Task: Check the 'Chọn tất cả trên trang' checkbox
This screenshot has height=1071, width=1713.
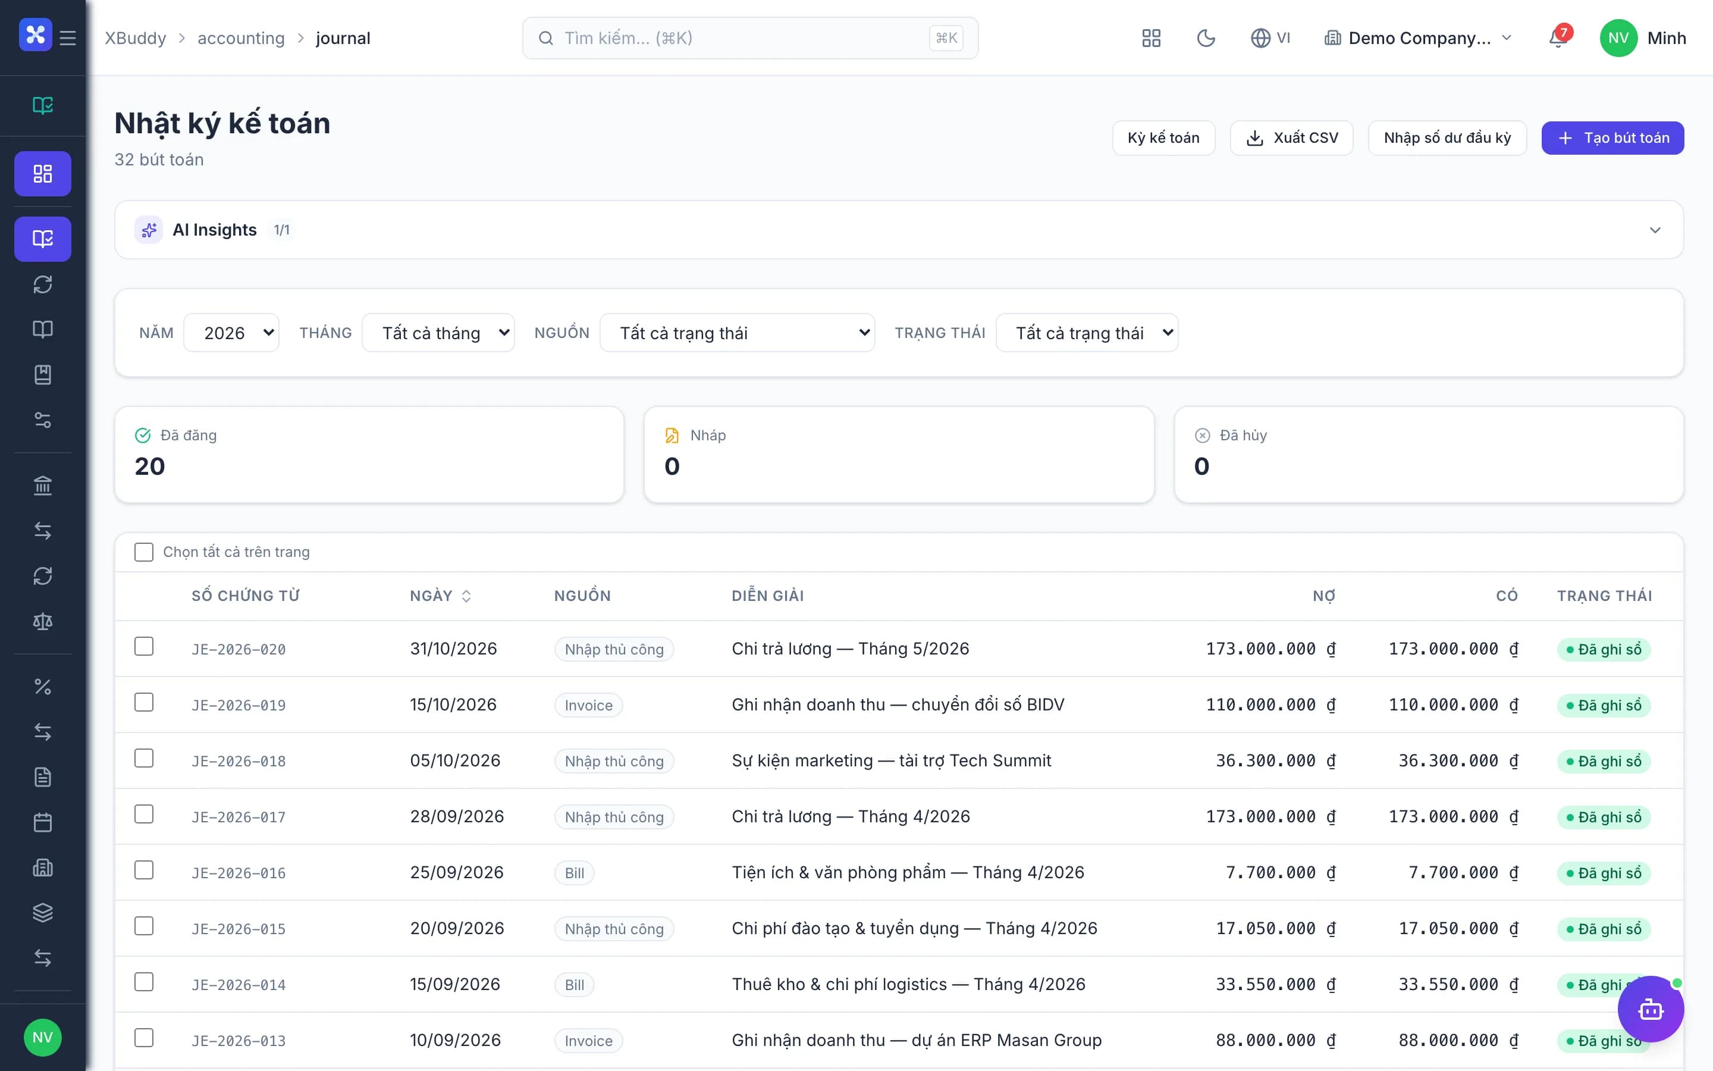Action: tap(144, 552)
